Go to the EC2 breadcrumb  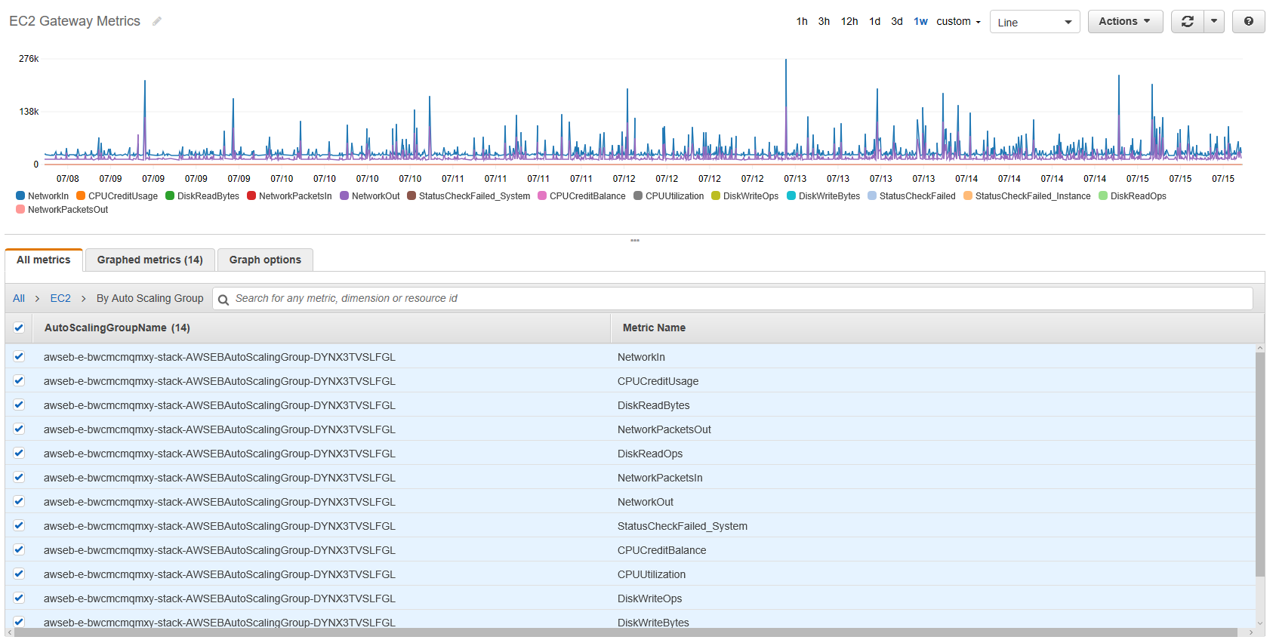(x=60, y=298)
